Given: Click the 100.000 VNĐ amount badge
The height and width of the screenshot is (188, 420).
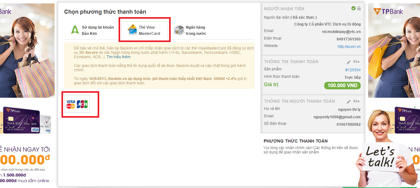Looking at the screenshot, I should 342,86.
